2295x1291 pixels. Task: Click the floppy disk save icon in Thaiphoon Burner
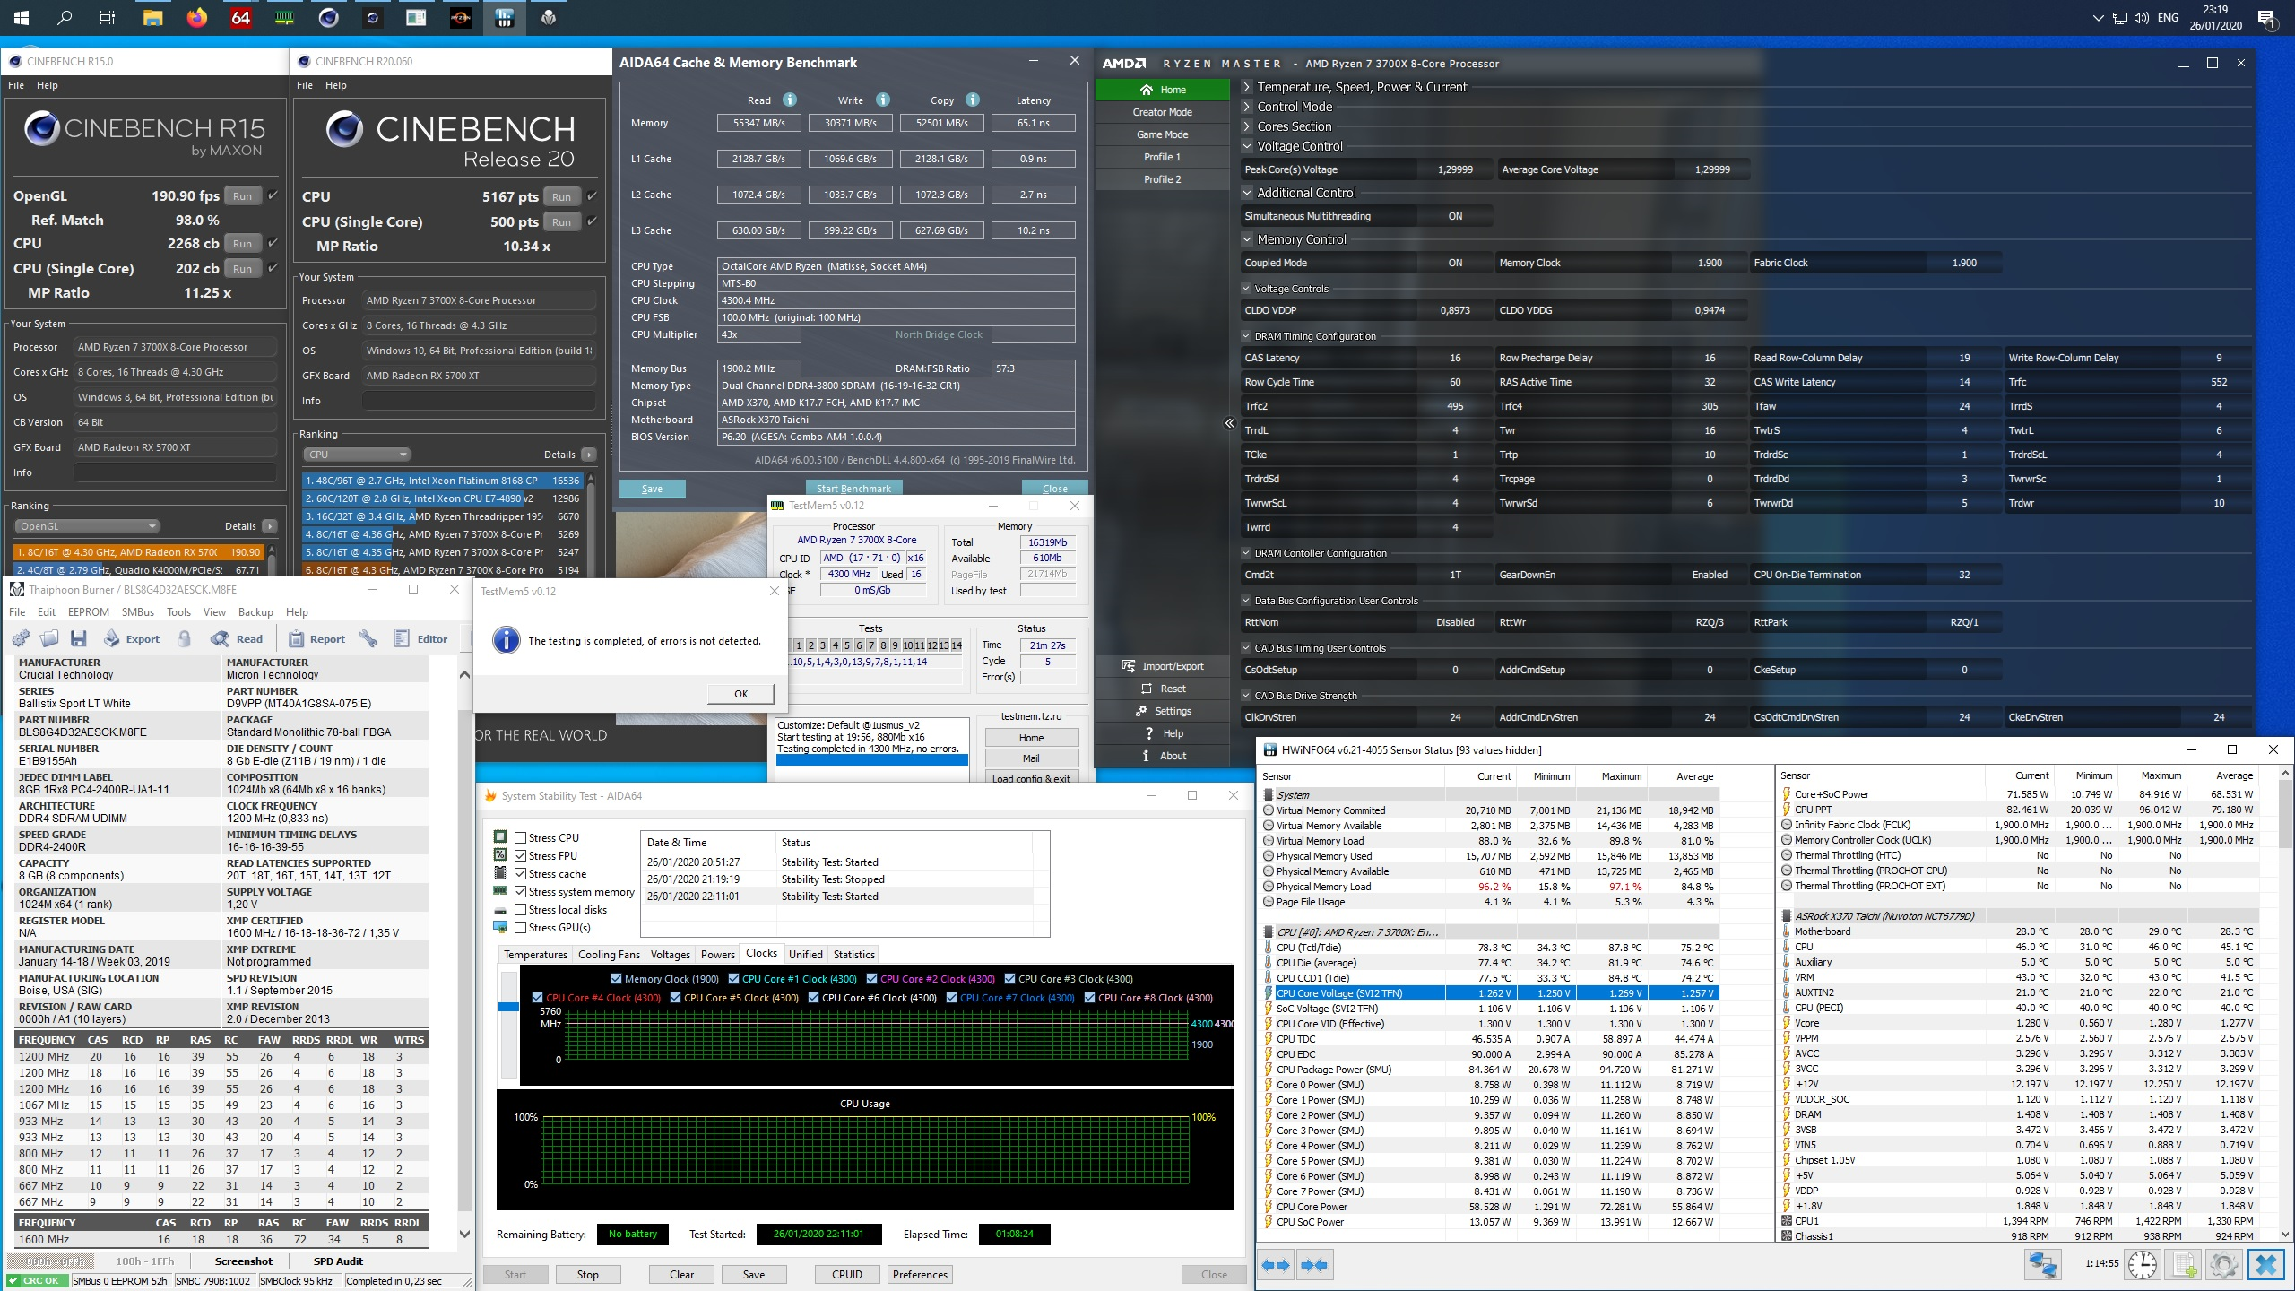pos(79,638)
